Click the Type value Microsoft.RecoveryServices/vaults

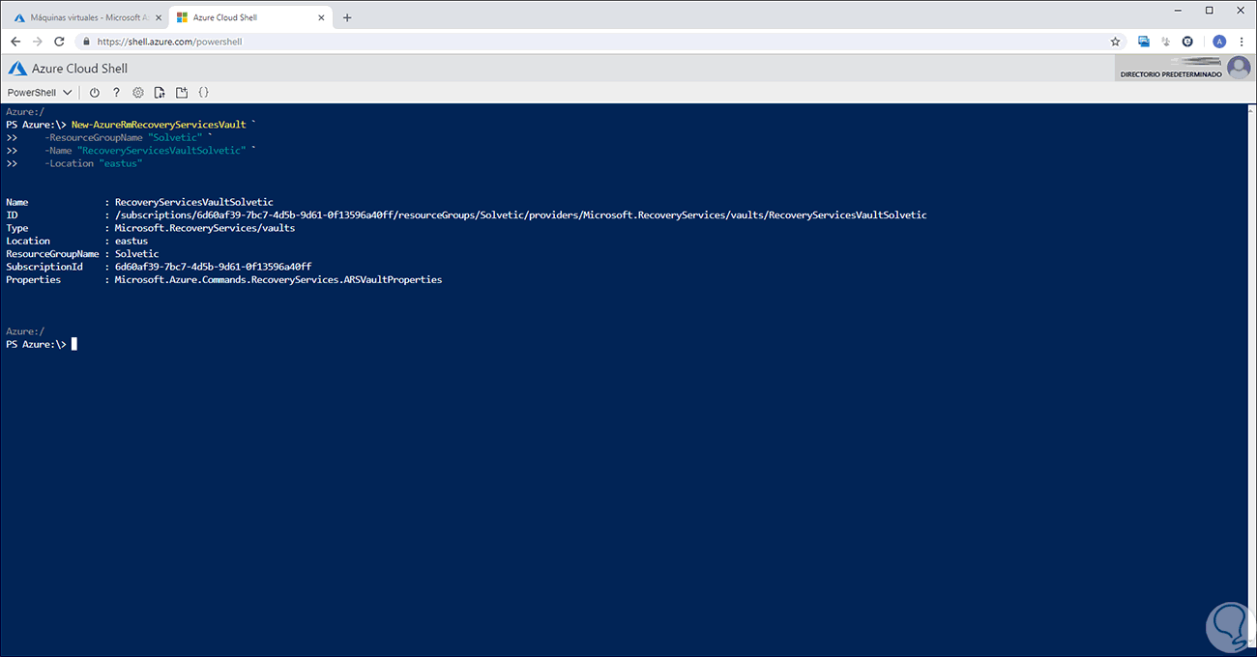(205, 228)
